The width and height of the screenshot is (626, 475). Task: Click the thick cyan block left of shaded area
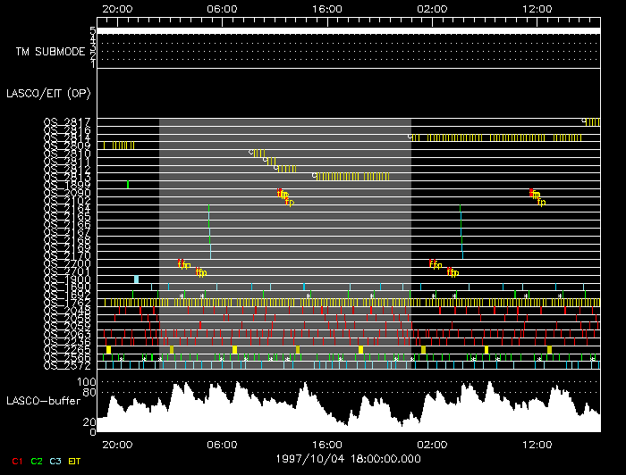[136, 279]
